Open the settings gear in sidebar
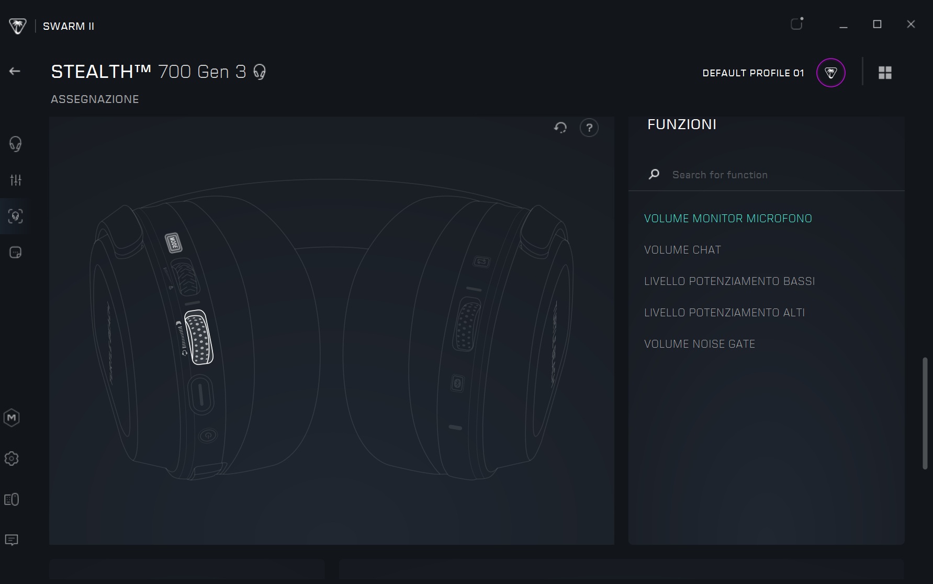 tap(12, 459)
